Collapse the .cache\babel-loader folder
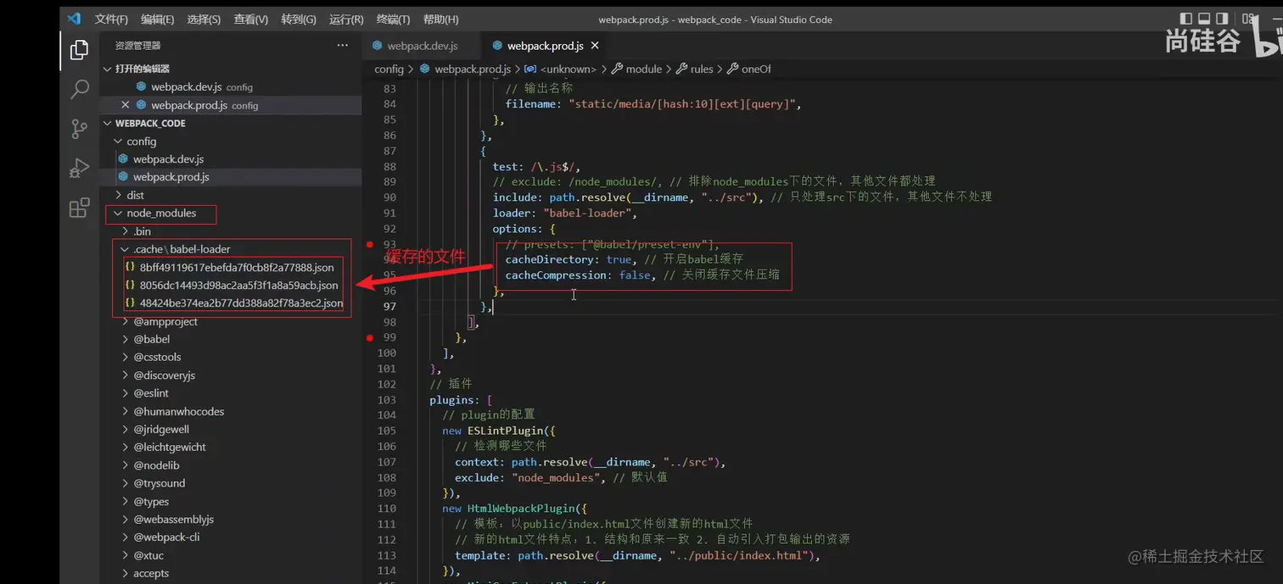This screenshot has width=1283, height=584. (231, 249)
